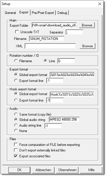This screenshot has height=182, width=106.
Task: Click the Filename field with %NUM_ROTATION
Action: tap(47, 39)
